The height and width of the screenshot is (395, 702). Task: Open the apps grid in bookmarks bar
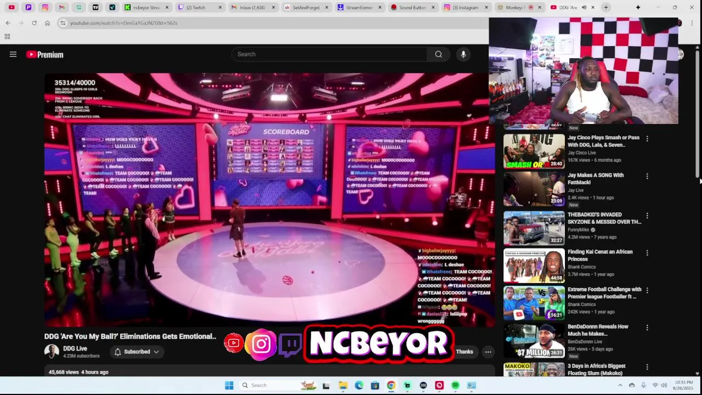click(x=7, y=36)
